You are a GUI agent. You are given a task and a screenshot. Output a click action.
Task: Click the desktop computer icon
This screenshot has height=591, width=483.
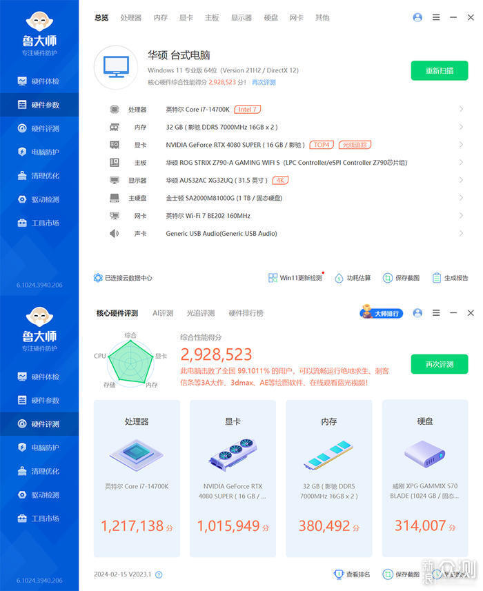point(116,67)
